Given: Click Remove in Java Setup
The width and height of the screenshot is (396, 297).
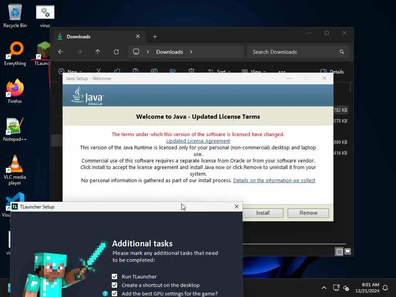Looking at the screenshot, I should [308, 213].
